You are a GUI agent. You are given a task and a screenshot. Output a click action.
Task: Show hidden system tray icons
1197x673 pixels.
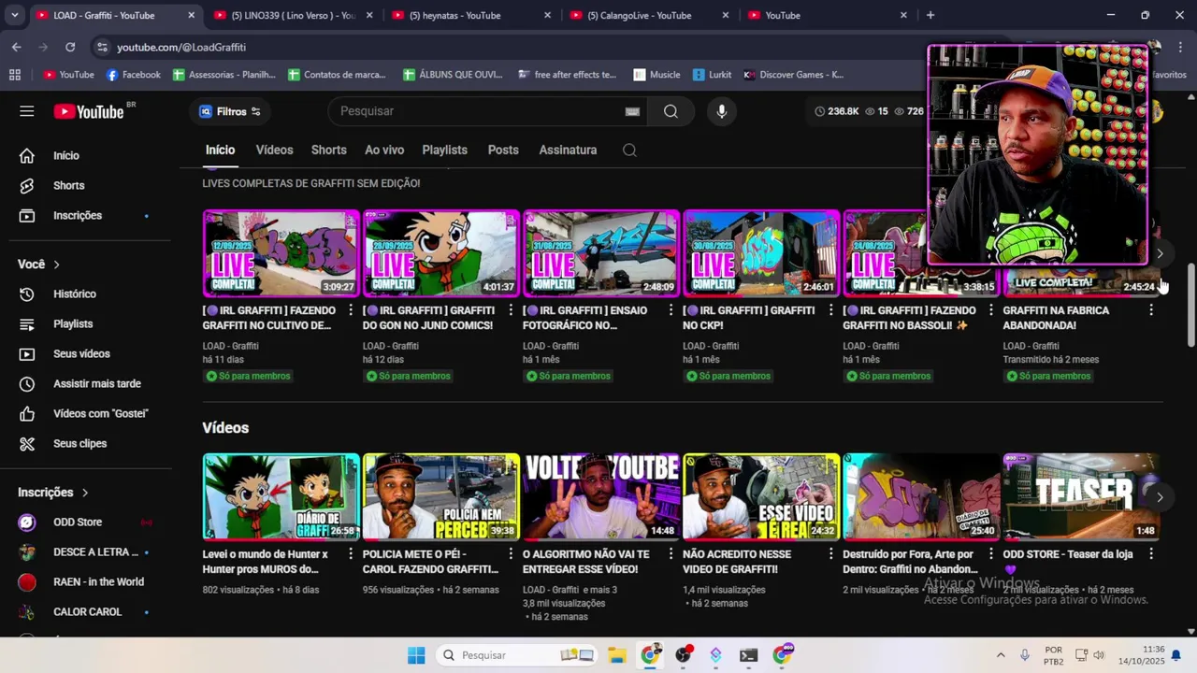click(1001, 655)
